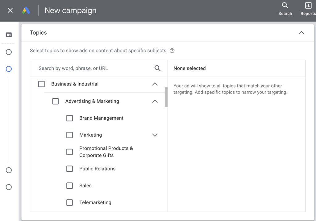Click inside the topic search input field

[x=86, y=68]
